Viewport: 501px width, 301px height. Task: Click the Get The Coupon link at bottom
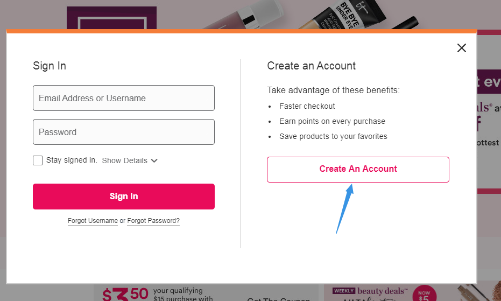[x=279, y=299]
